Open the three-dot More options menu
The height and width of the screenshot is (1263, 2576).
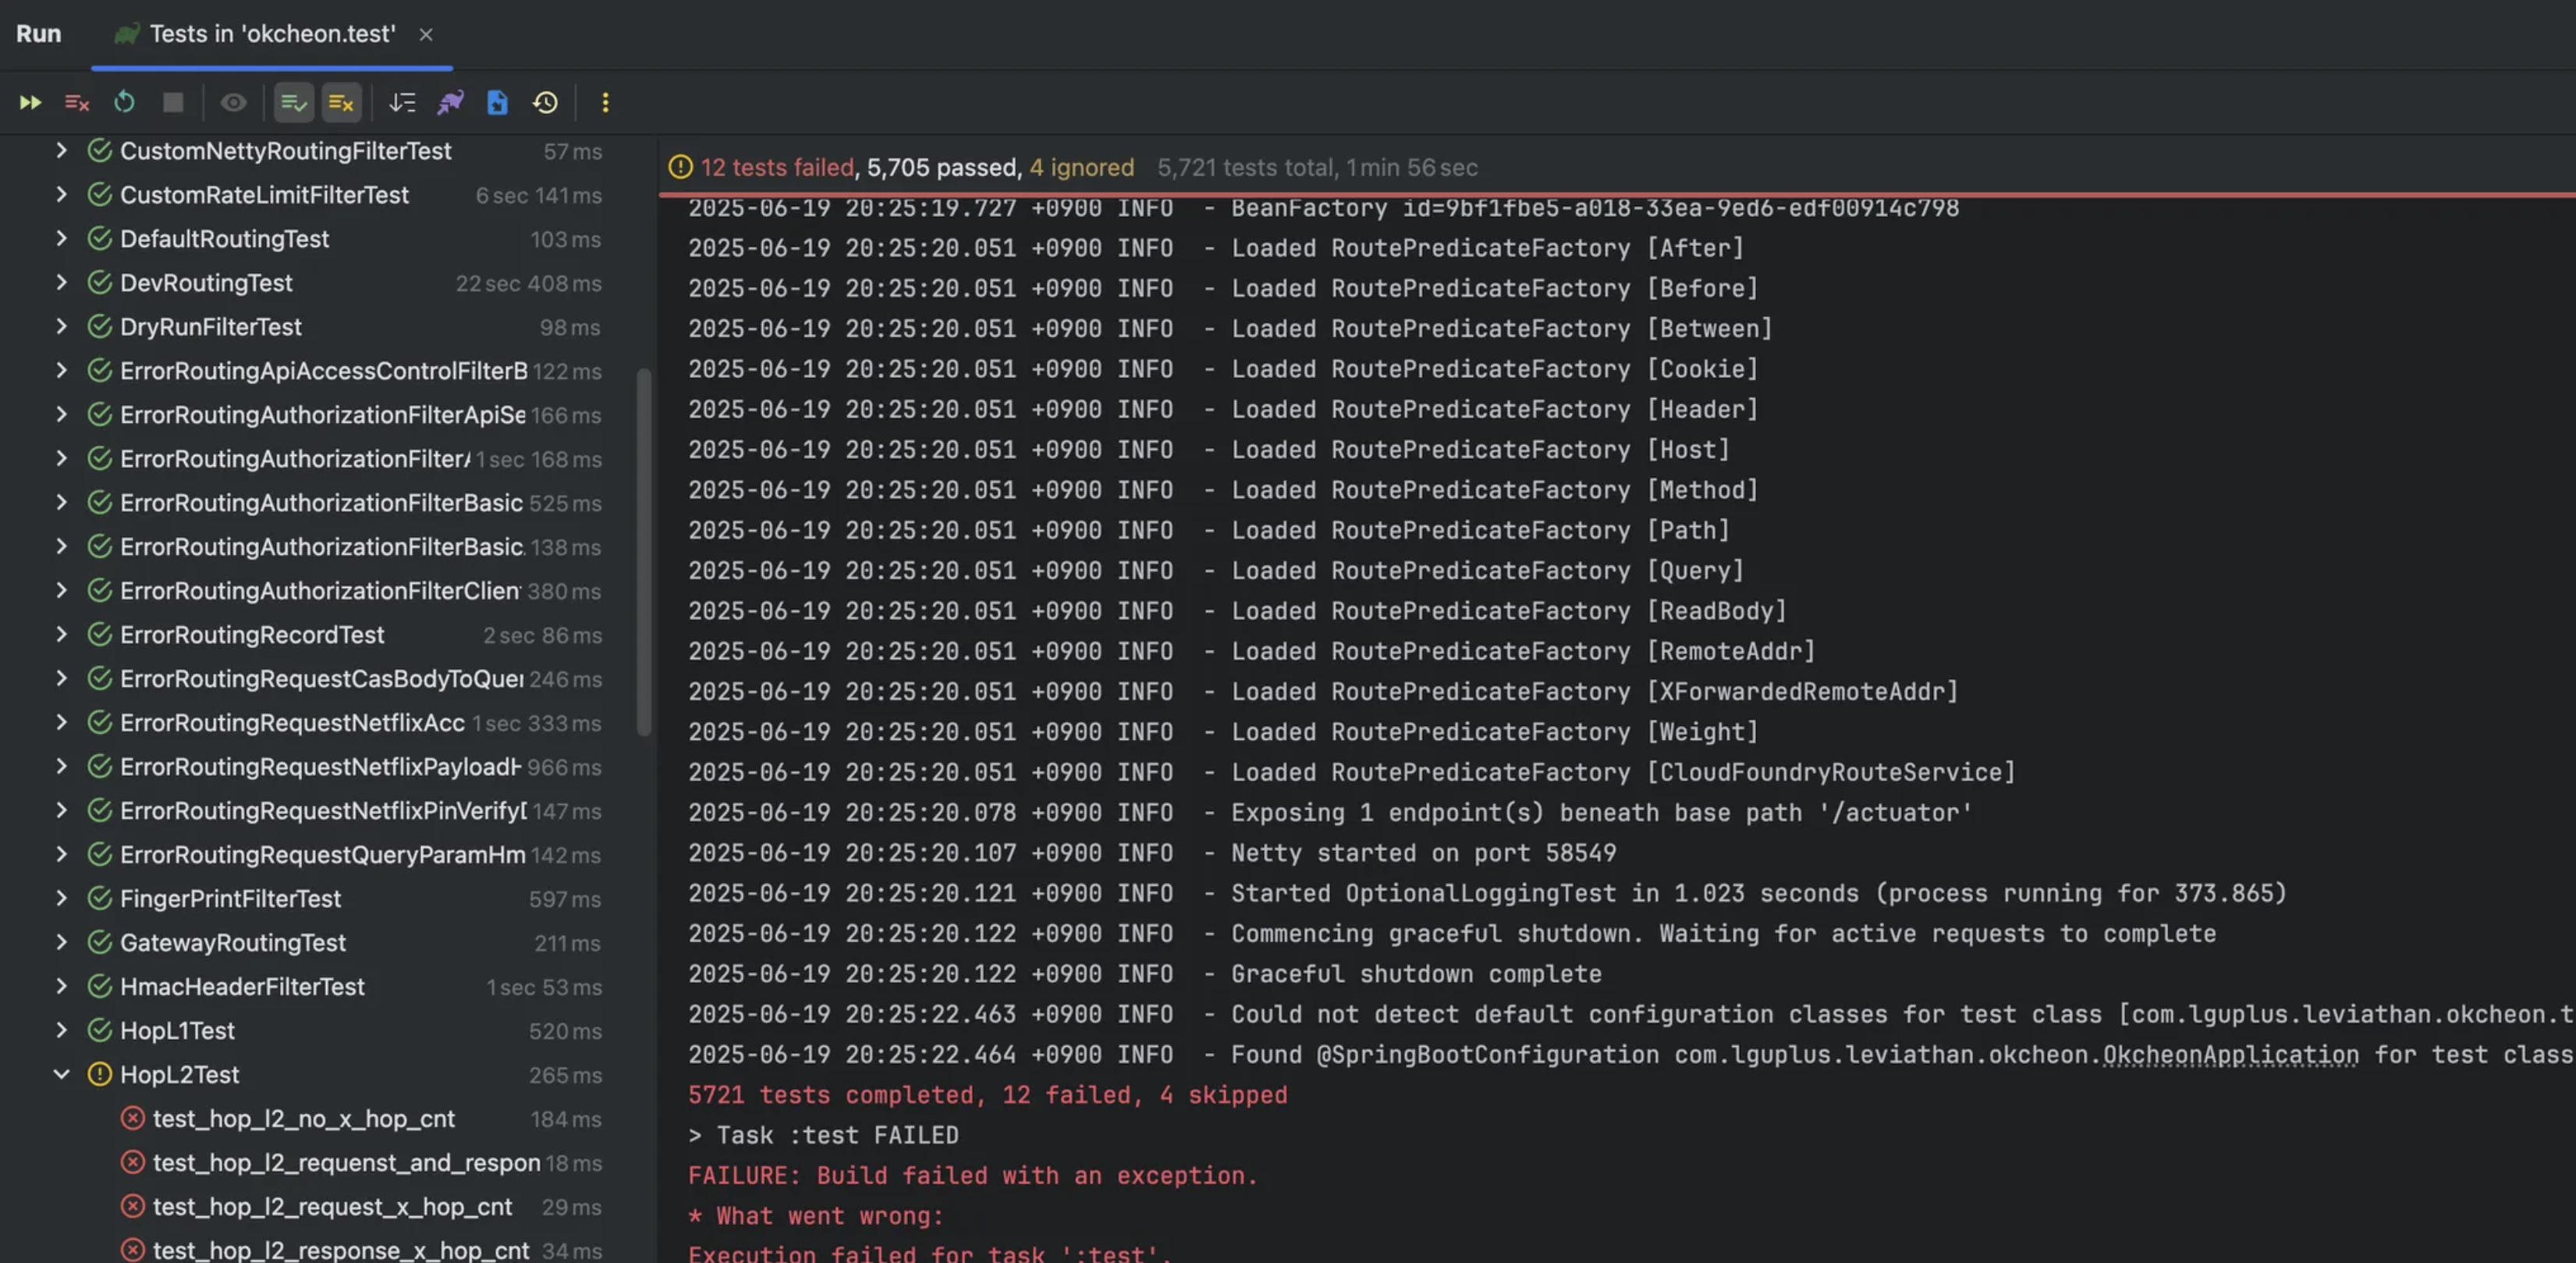point(604,103)
